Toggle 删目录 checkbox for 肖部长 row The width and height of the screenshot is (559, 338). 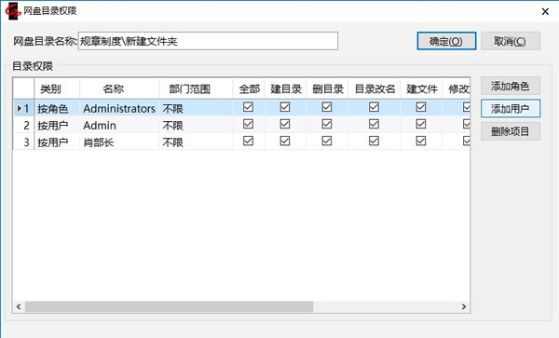[x=327, y=141]
